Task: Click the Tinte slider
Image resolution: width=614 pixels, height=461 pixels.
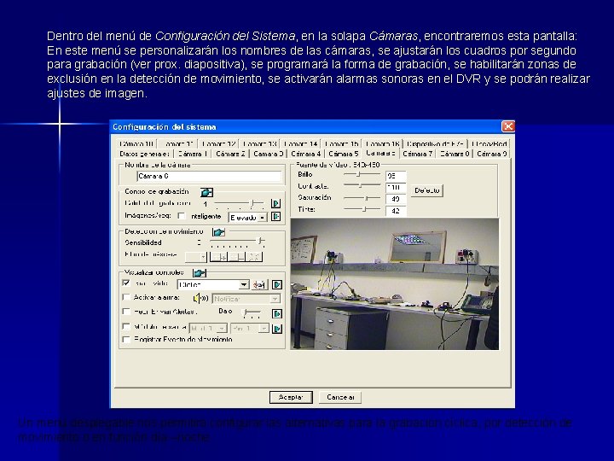Action: [362, 209]
